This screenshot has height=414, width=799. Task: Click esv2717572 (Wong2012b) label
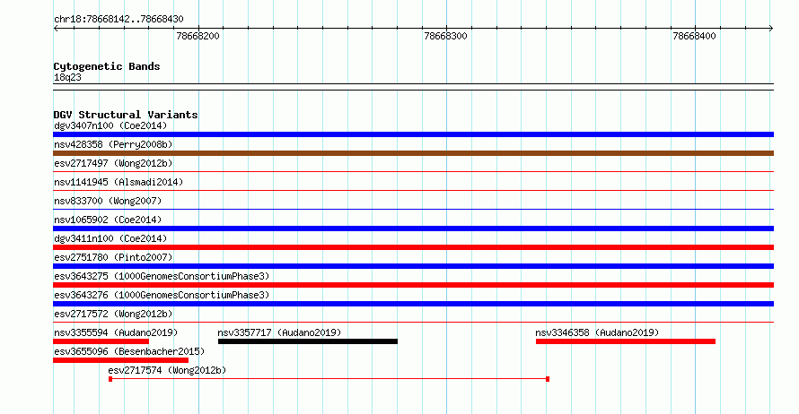coord(113,314)
